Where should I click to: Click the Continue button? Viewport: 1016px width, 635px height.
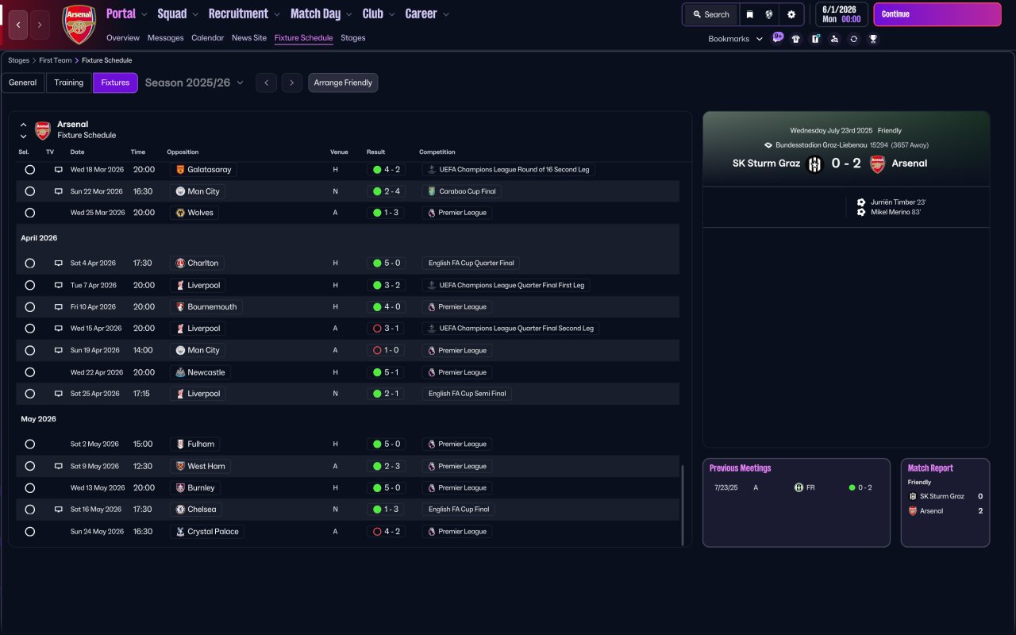click(x=937, y=14)
